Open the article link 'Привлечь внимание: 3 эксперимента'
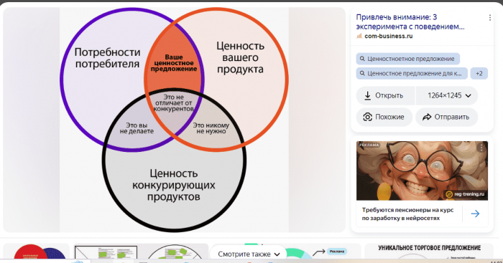The width and height of the screenshot is (503, 263). coord(410,21)
